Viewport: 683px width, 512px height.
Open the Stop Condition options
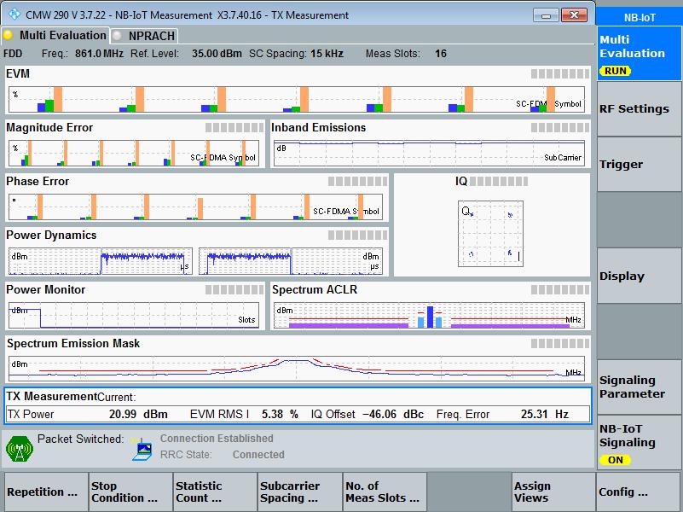point(130,492)
